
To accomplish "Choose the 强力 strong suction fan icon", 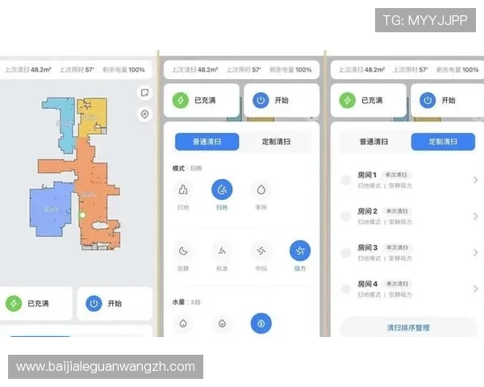I will pos(300,251).
